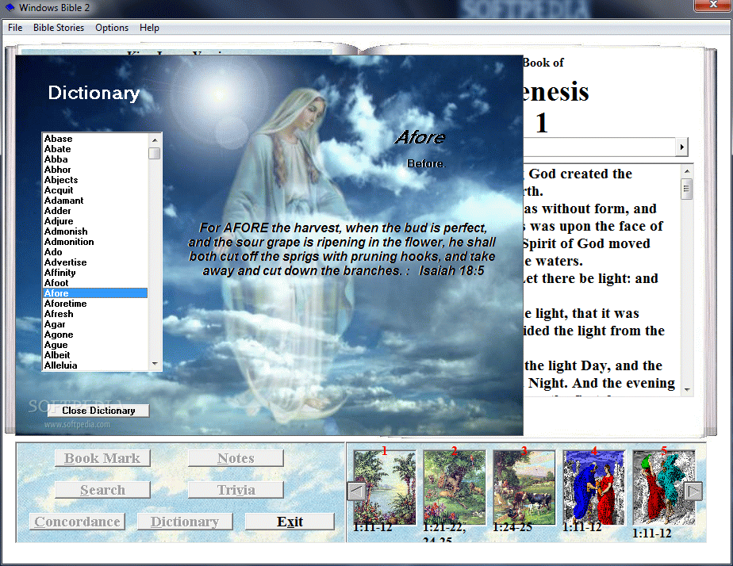The image size is (733, 566).
Task: Show previous story thumbnails with left arrow
Action: pos(357,491)
